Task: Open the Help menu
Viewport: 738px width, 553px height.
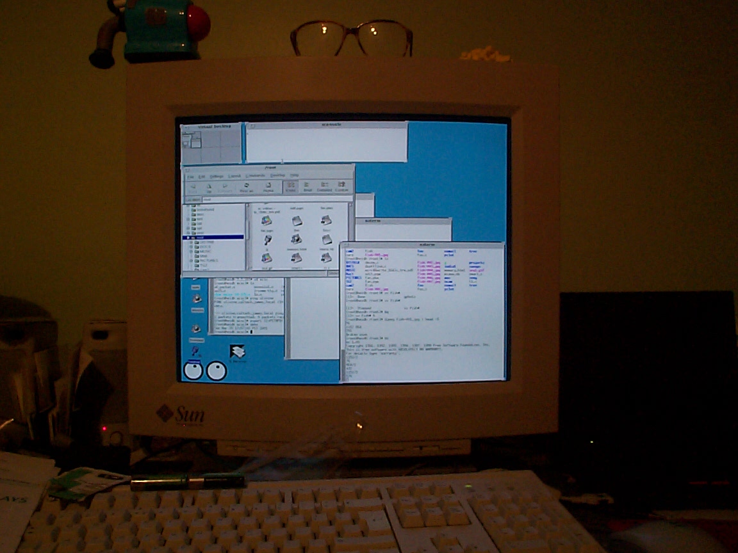Action: click(x=295, y=175)
